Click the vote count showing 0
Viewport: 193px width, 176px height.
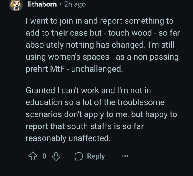(44, 156)
